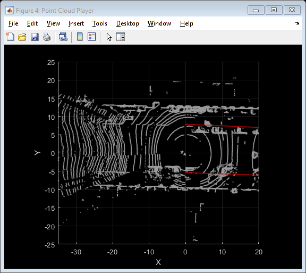The height and width of the screenshot is (273, 306).
Task: Print the figure using the printer icon
Action: coord(47,37)
